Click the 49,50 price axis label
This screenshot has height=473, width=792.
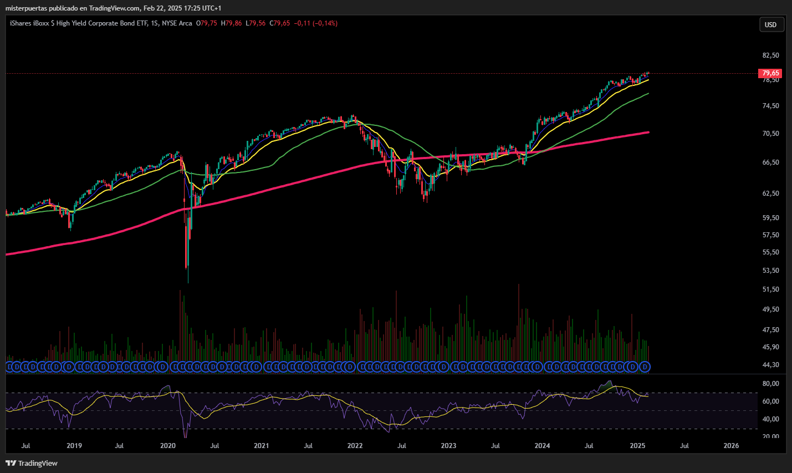771,309
